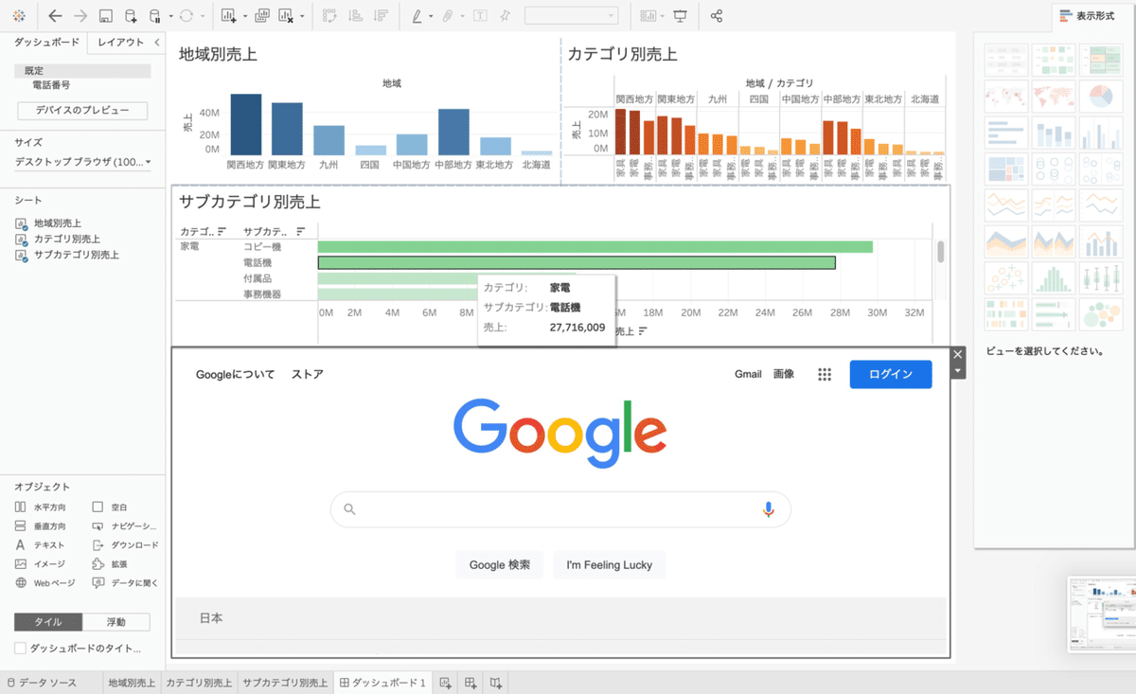Select the Ask Data object
1136x694 pixels.
click(125, 582)
